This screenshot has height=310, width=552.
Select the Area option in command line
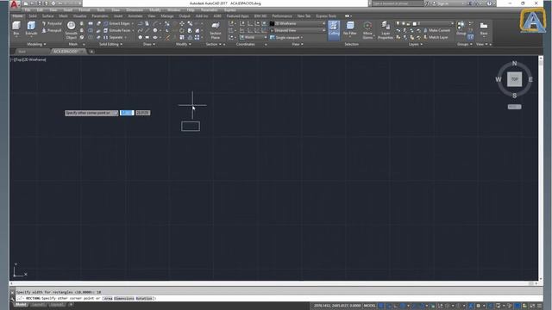click(x=109, y=299)
